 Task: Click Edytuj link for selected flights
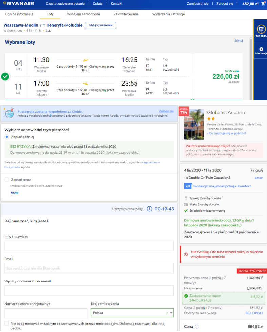tap(239, 41)
